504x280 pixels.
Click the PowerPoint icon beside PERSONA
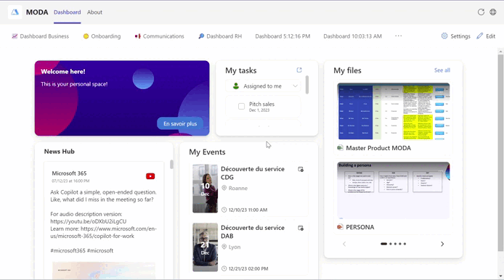coord(340,227)
